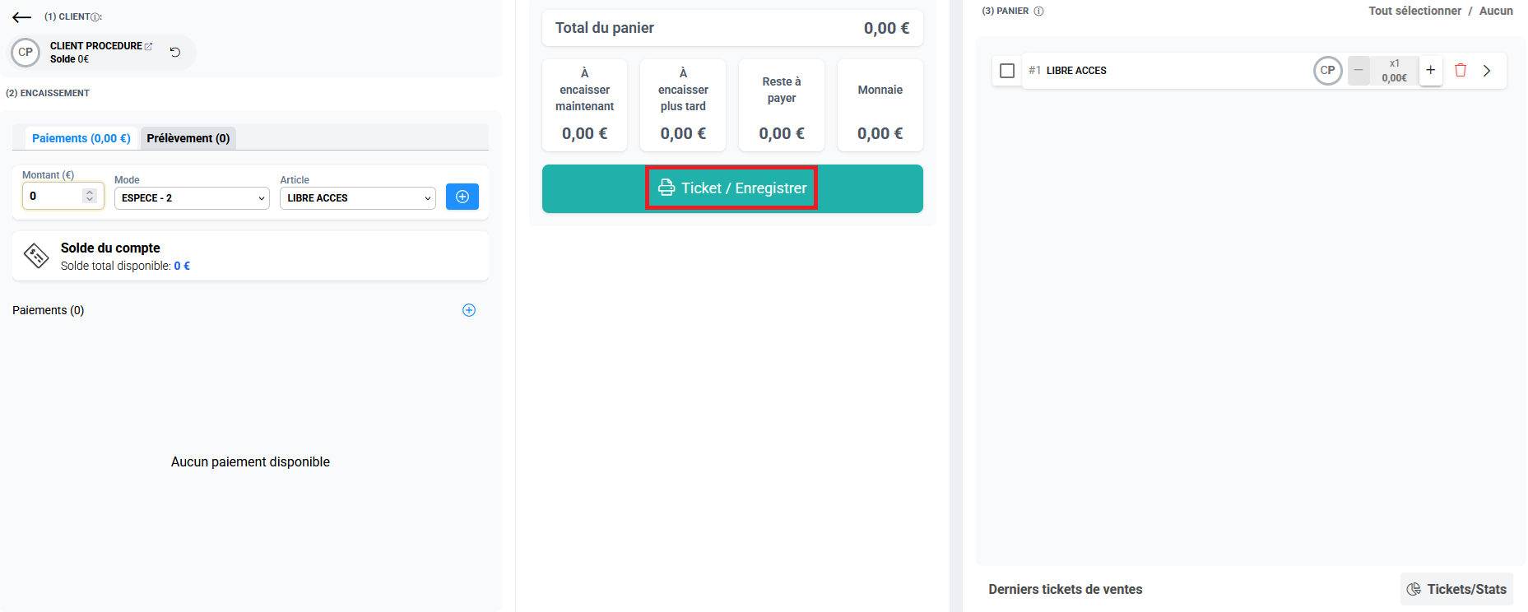This screenshot has height=612, width=1528.
Task: Click the client reset refresh icon
Action: [175, 52]
